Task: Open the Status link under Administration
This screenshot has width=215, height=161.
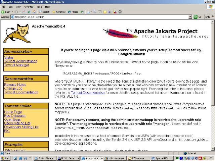Action: pos(9,57)
